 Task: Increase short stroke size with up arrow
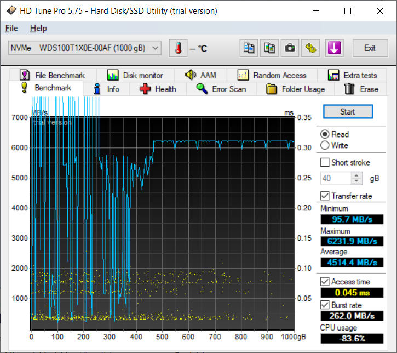(x=356, y=175)
